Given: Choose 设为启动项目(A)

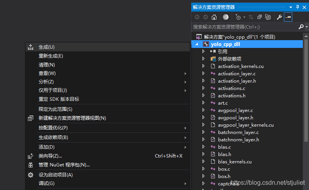Looking at the screenshot, I should click(x=107, y=175).
